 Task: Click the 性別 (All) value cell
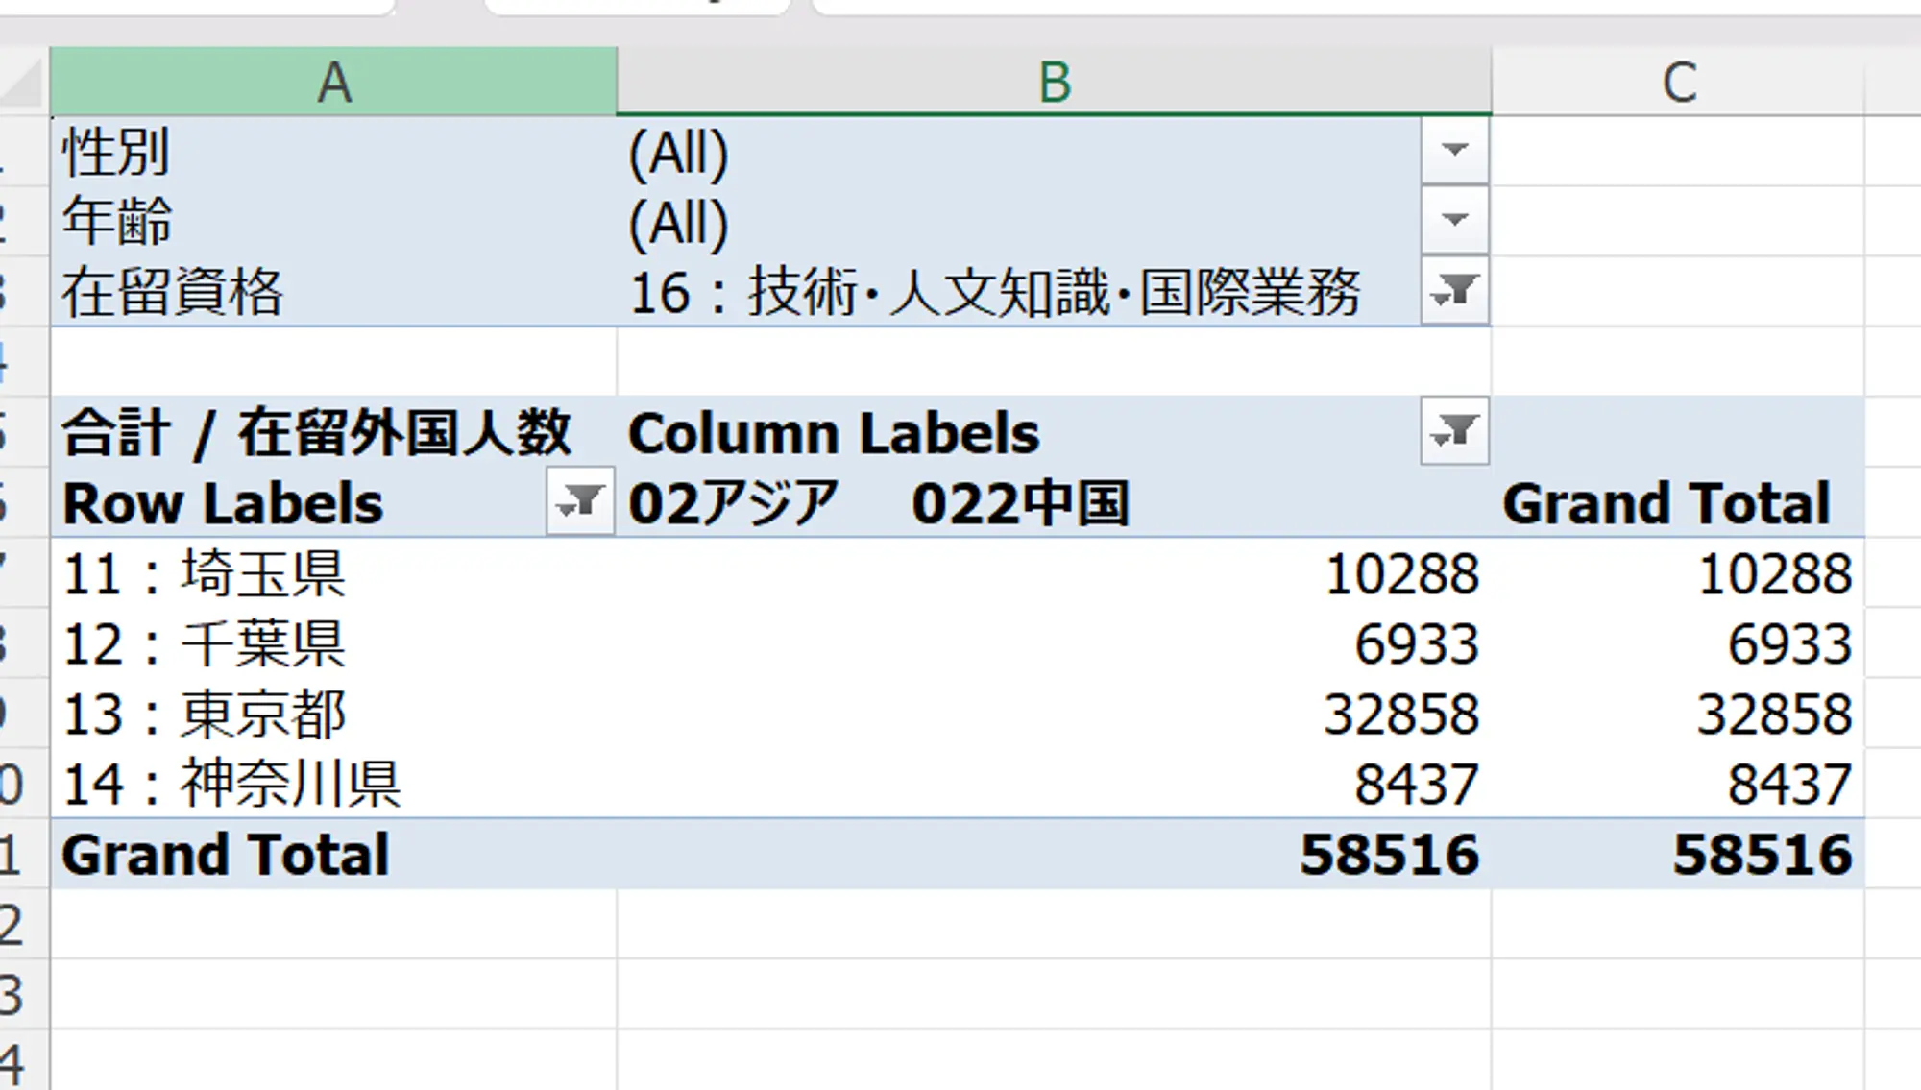pyautogui.click(x=1018, y=152)
